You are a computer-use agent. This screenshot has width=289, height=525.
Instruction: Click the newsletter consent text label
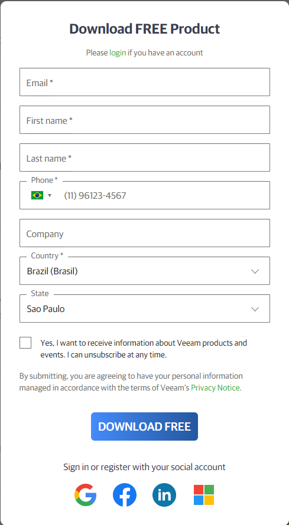click(x=144, y=349)
